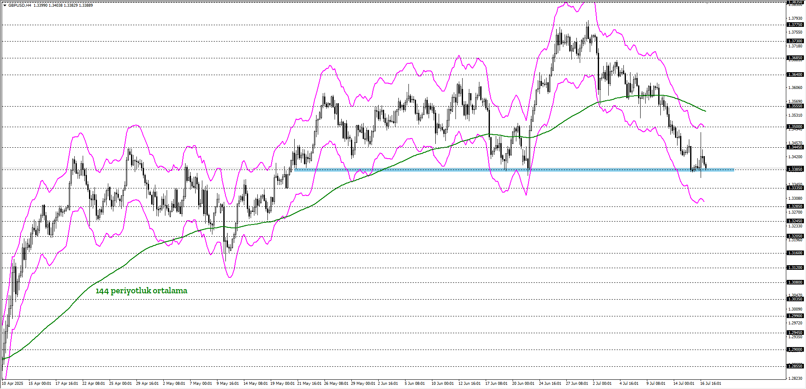Click the 1.29450 price level label
Image resolution: width=806 pixels, height=389 pixels.
(x=795, y=333)
